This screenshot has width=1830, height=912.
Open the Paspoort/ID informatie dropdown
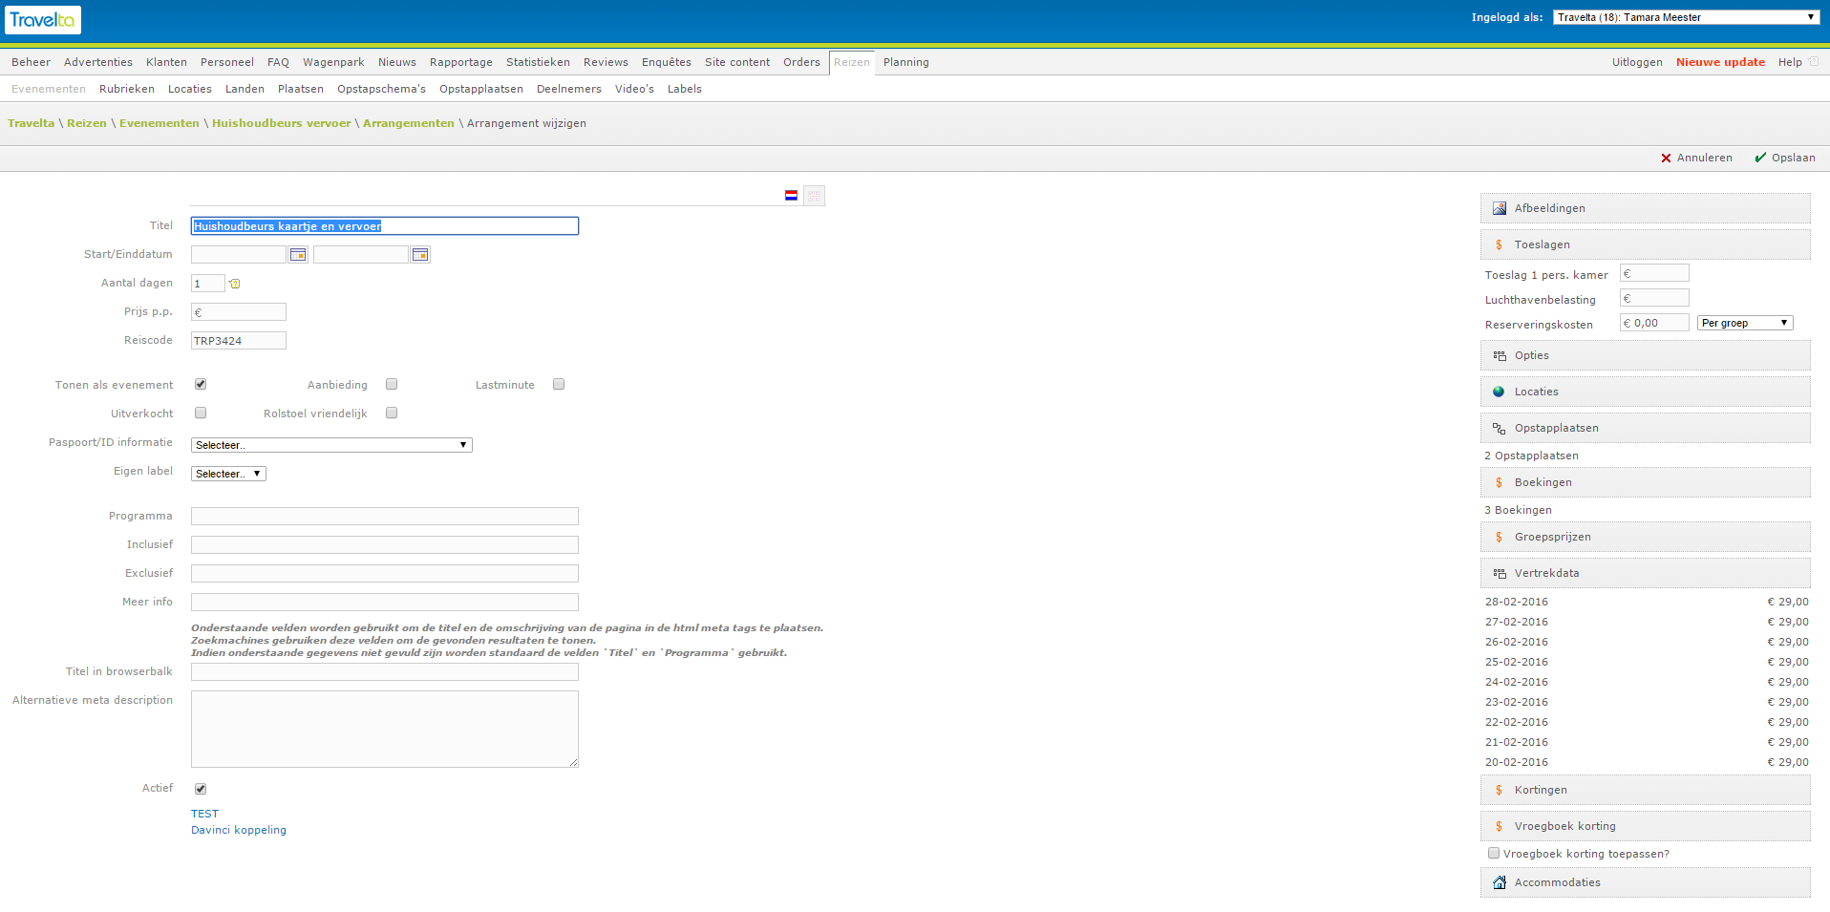[x=331, y=445]
